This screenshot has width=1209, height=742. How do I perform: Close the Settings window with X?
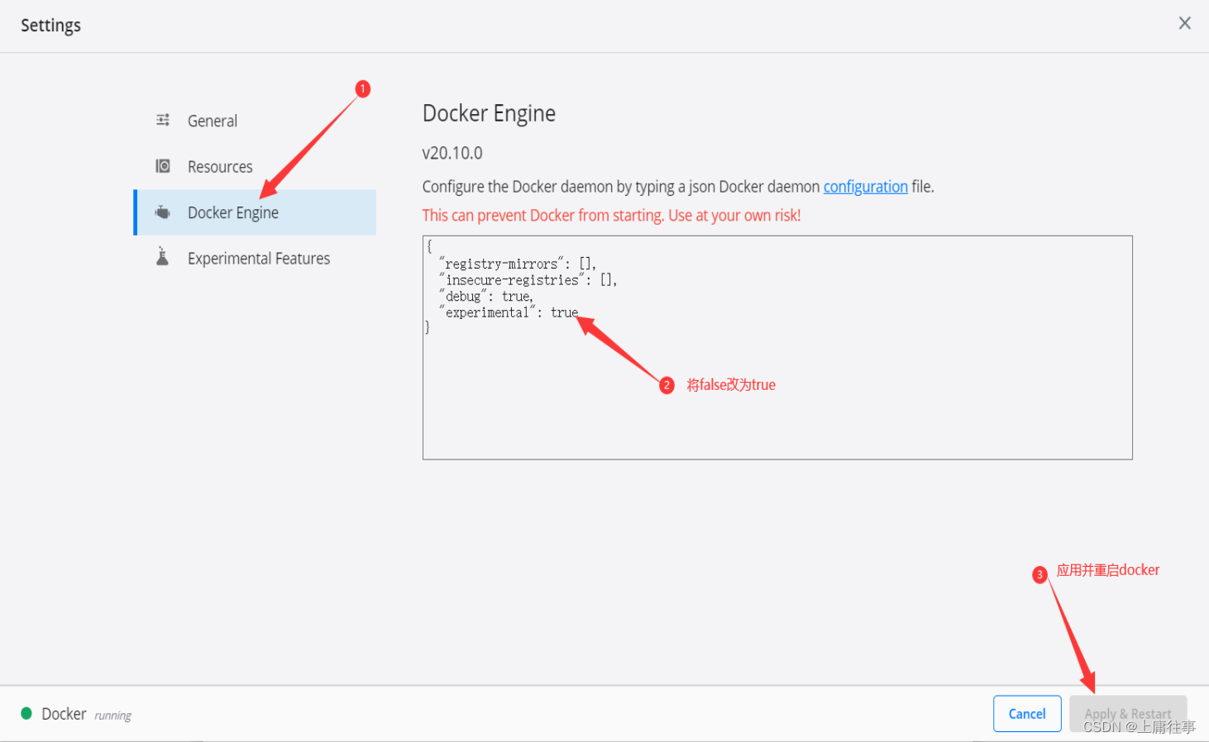click(1185, 23)
